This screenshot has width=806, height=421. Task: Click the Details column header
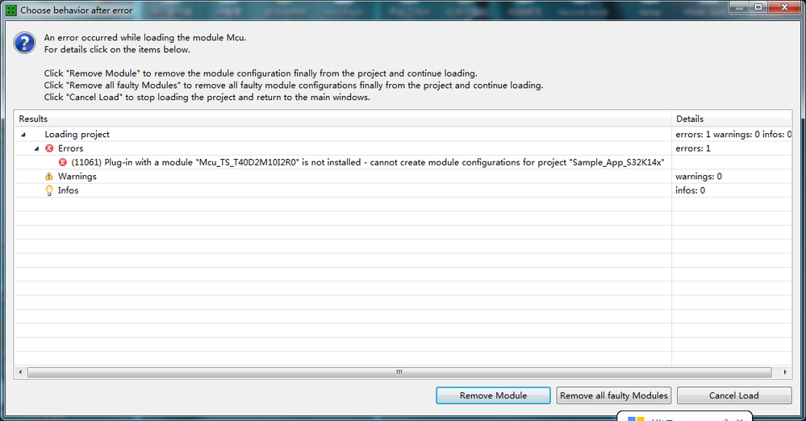(732, 119)
